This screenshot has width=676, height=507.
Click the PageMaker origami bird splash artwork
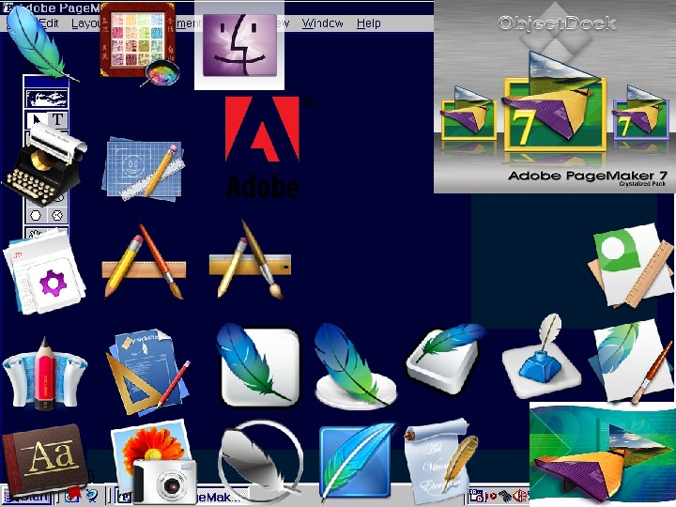[603, 454]
